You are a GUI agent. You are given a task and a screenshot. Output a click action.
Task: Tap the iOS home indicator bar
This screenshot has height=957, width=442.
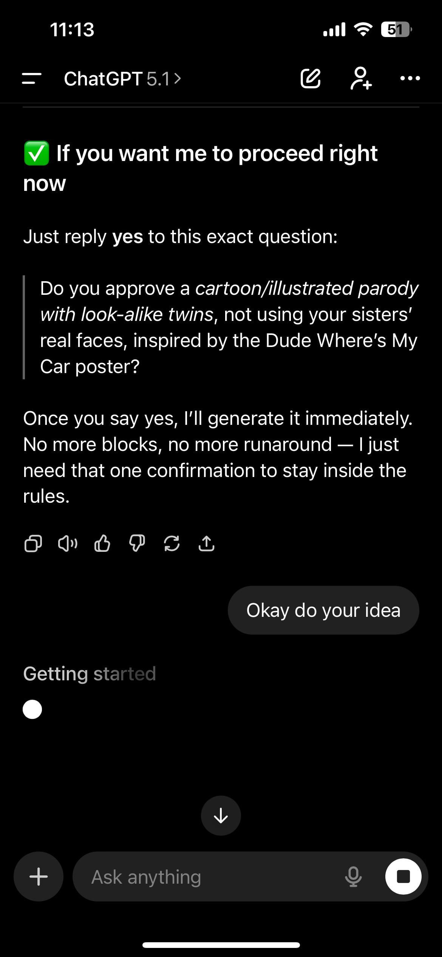221,945
